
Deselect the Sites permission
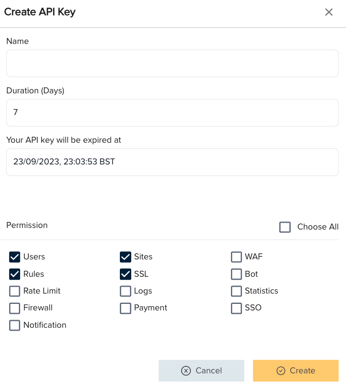point(125,257)
